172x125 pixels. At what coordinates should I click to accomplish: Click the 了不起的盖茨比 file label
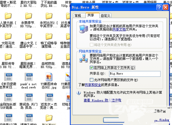pos(49,4)
